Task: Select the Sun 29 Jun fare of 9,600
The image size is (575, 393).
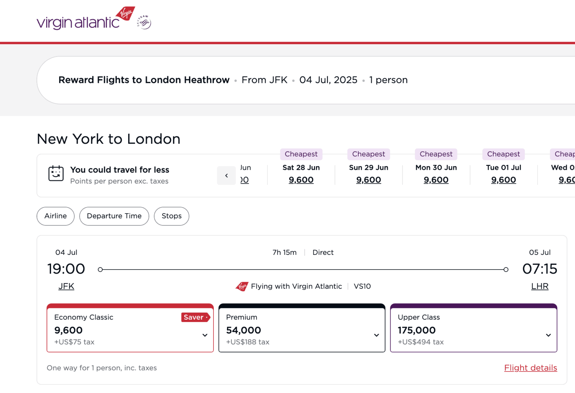Action: pos(368,179)
